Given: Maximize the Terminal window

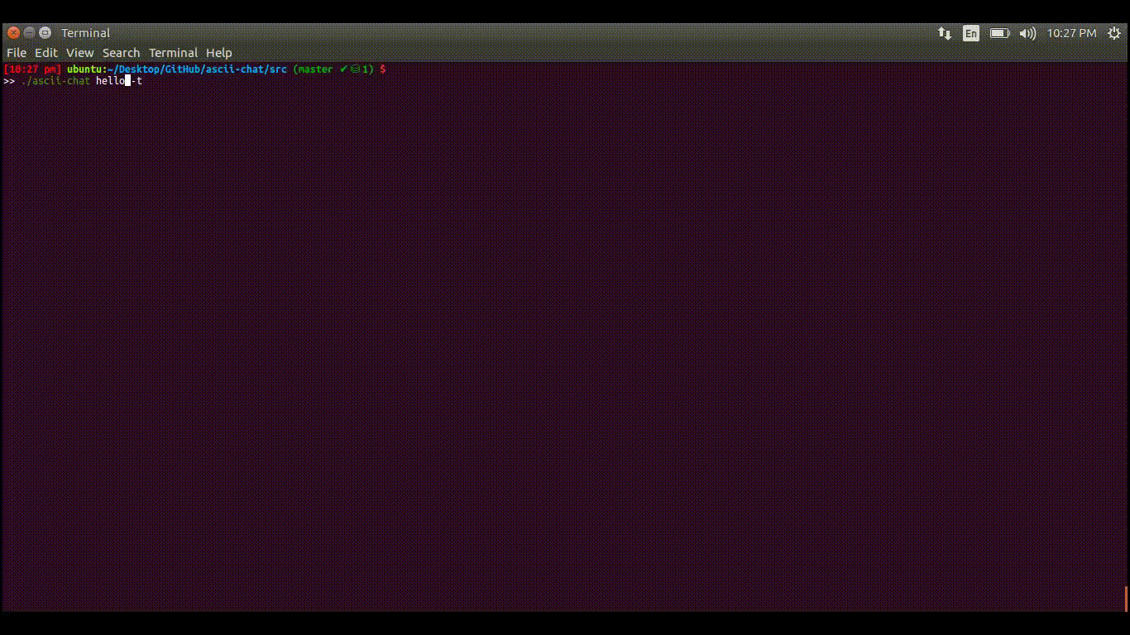Looking at the screenshot, I should (x=45, y=33).
